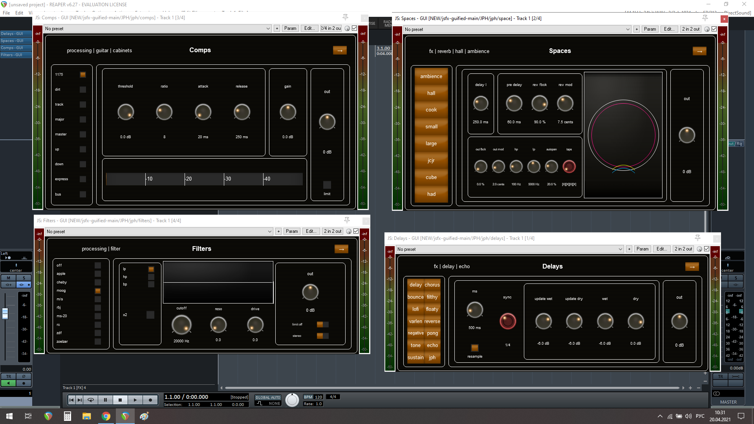Image resolution: width=754 pixels, height=424 pixels.
Task: Toggle the 1175 compressor mode
Action: pos(83,75)
